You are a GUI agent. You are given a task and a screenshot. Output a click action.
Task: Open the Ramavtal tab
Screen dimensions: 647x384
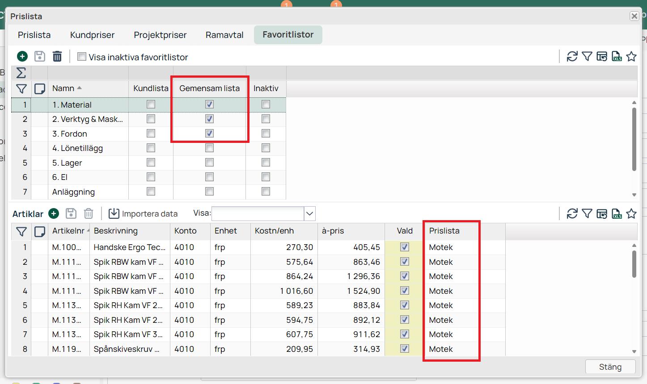tap(224, 35)
